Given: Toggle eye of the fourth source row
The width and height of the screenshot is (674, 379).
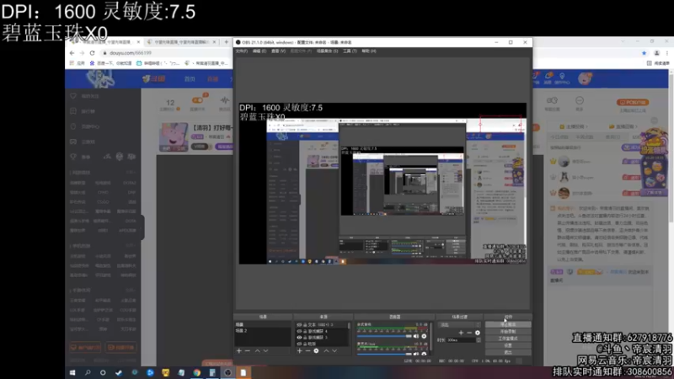Looking at the screenshot, I should 299,344.
